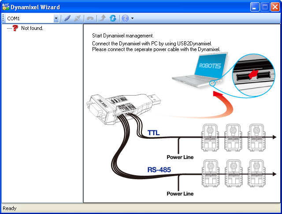Click the COM1 port text field

pyautogui.click(x=30, y=18)
